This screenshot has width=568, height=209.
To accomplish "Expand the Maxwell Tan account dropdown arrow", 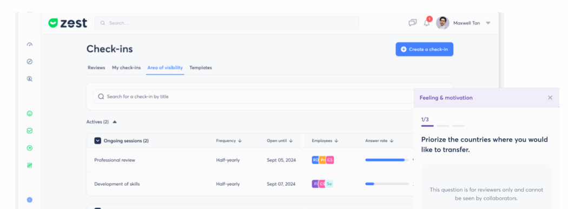I will point(488,23).
